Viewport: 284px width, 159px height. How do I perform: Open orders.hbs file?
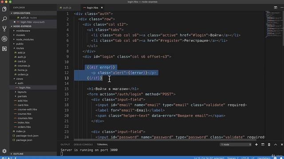[x=24, y=127]
